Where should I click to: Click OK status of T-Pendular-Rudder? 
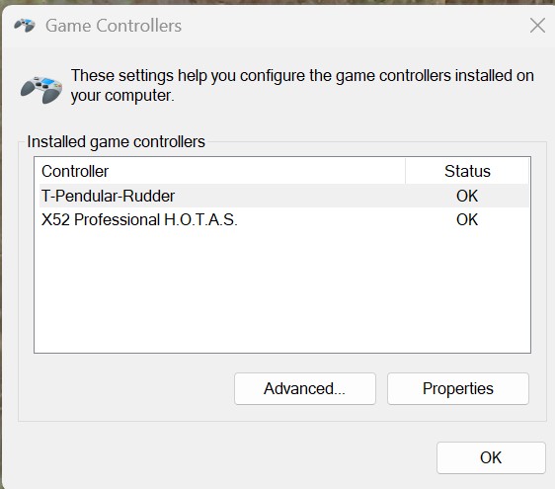point(467,196)
